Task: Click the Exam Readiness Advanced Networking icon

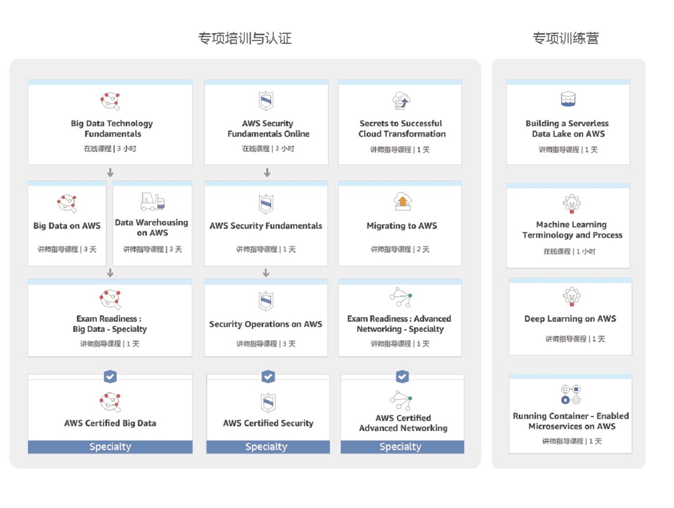Action: (401, 298)
